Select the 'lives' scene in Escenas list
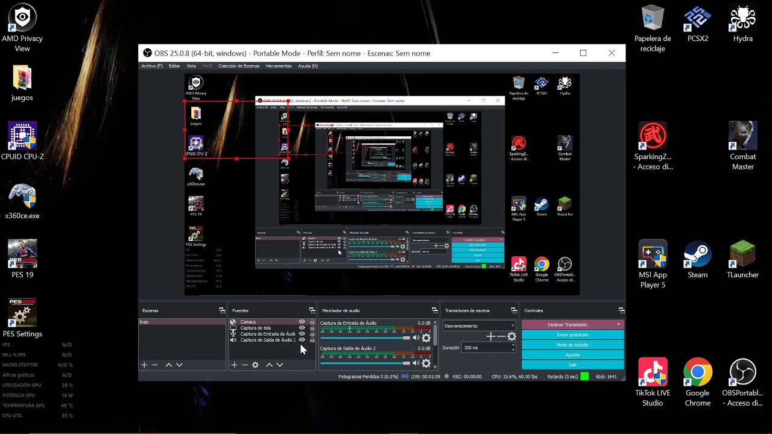 182,322
